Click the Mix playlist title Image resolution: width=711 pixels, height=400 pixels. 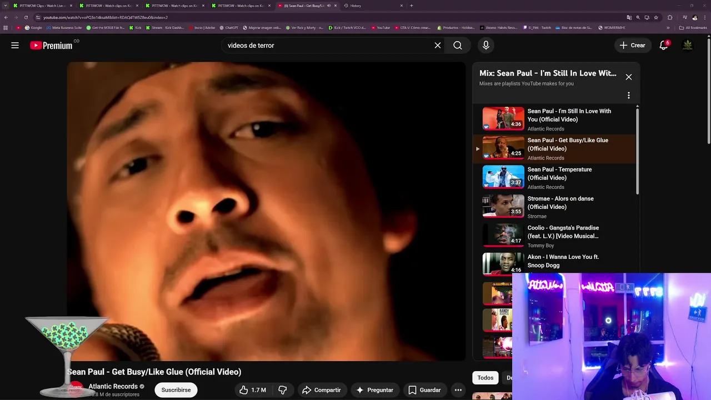(x=548, y=73)
